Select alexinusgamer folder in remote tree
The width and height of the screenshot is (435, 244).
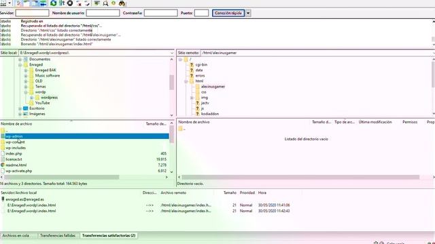click(213, 87)
